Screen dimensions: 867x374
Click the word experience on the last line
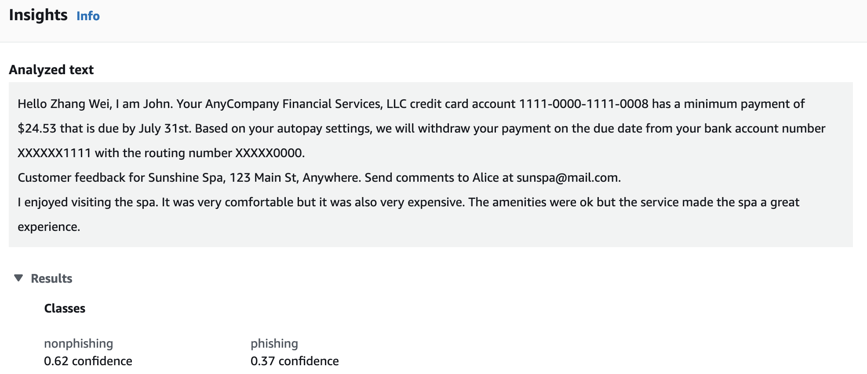coord(48,227)
